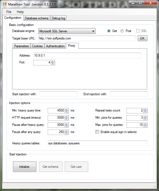The width and height of the screenshot is (159, 191).
Task: Open the Authentication tab
Action: click(55, 46)
